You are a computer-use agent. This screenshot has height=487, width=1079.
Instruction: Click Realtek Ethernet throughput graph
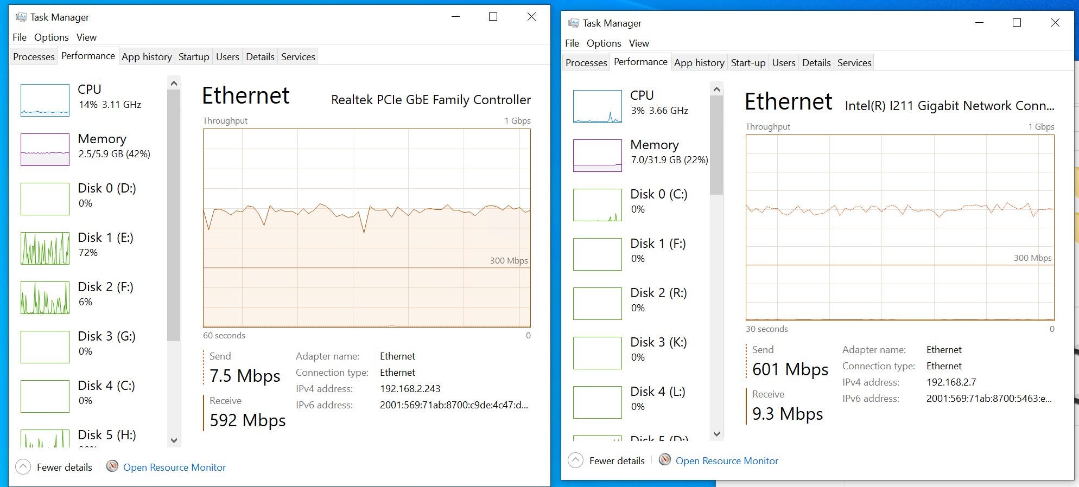pyautogui.click(x=367, y=228)
